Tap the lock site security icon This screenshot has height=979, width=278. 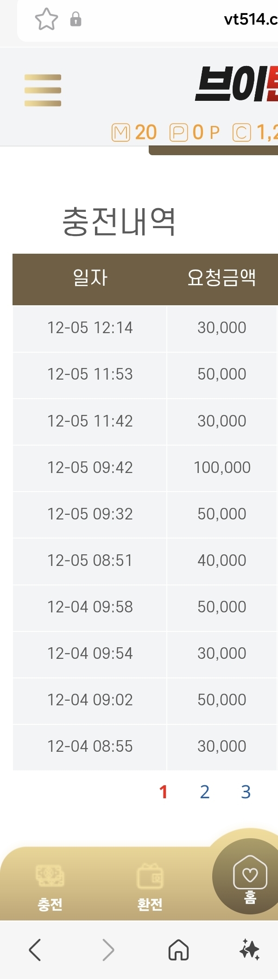click(76, 20)
